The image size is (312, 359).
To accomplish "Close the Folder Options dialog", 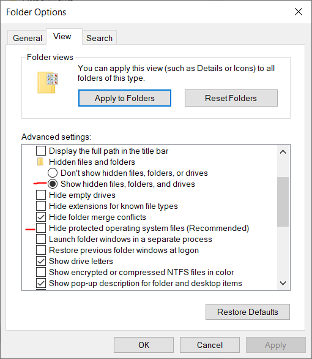I will (299, 12).
